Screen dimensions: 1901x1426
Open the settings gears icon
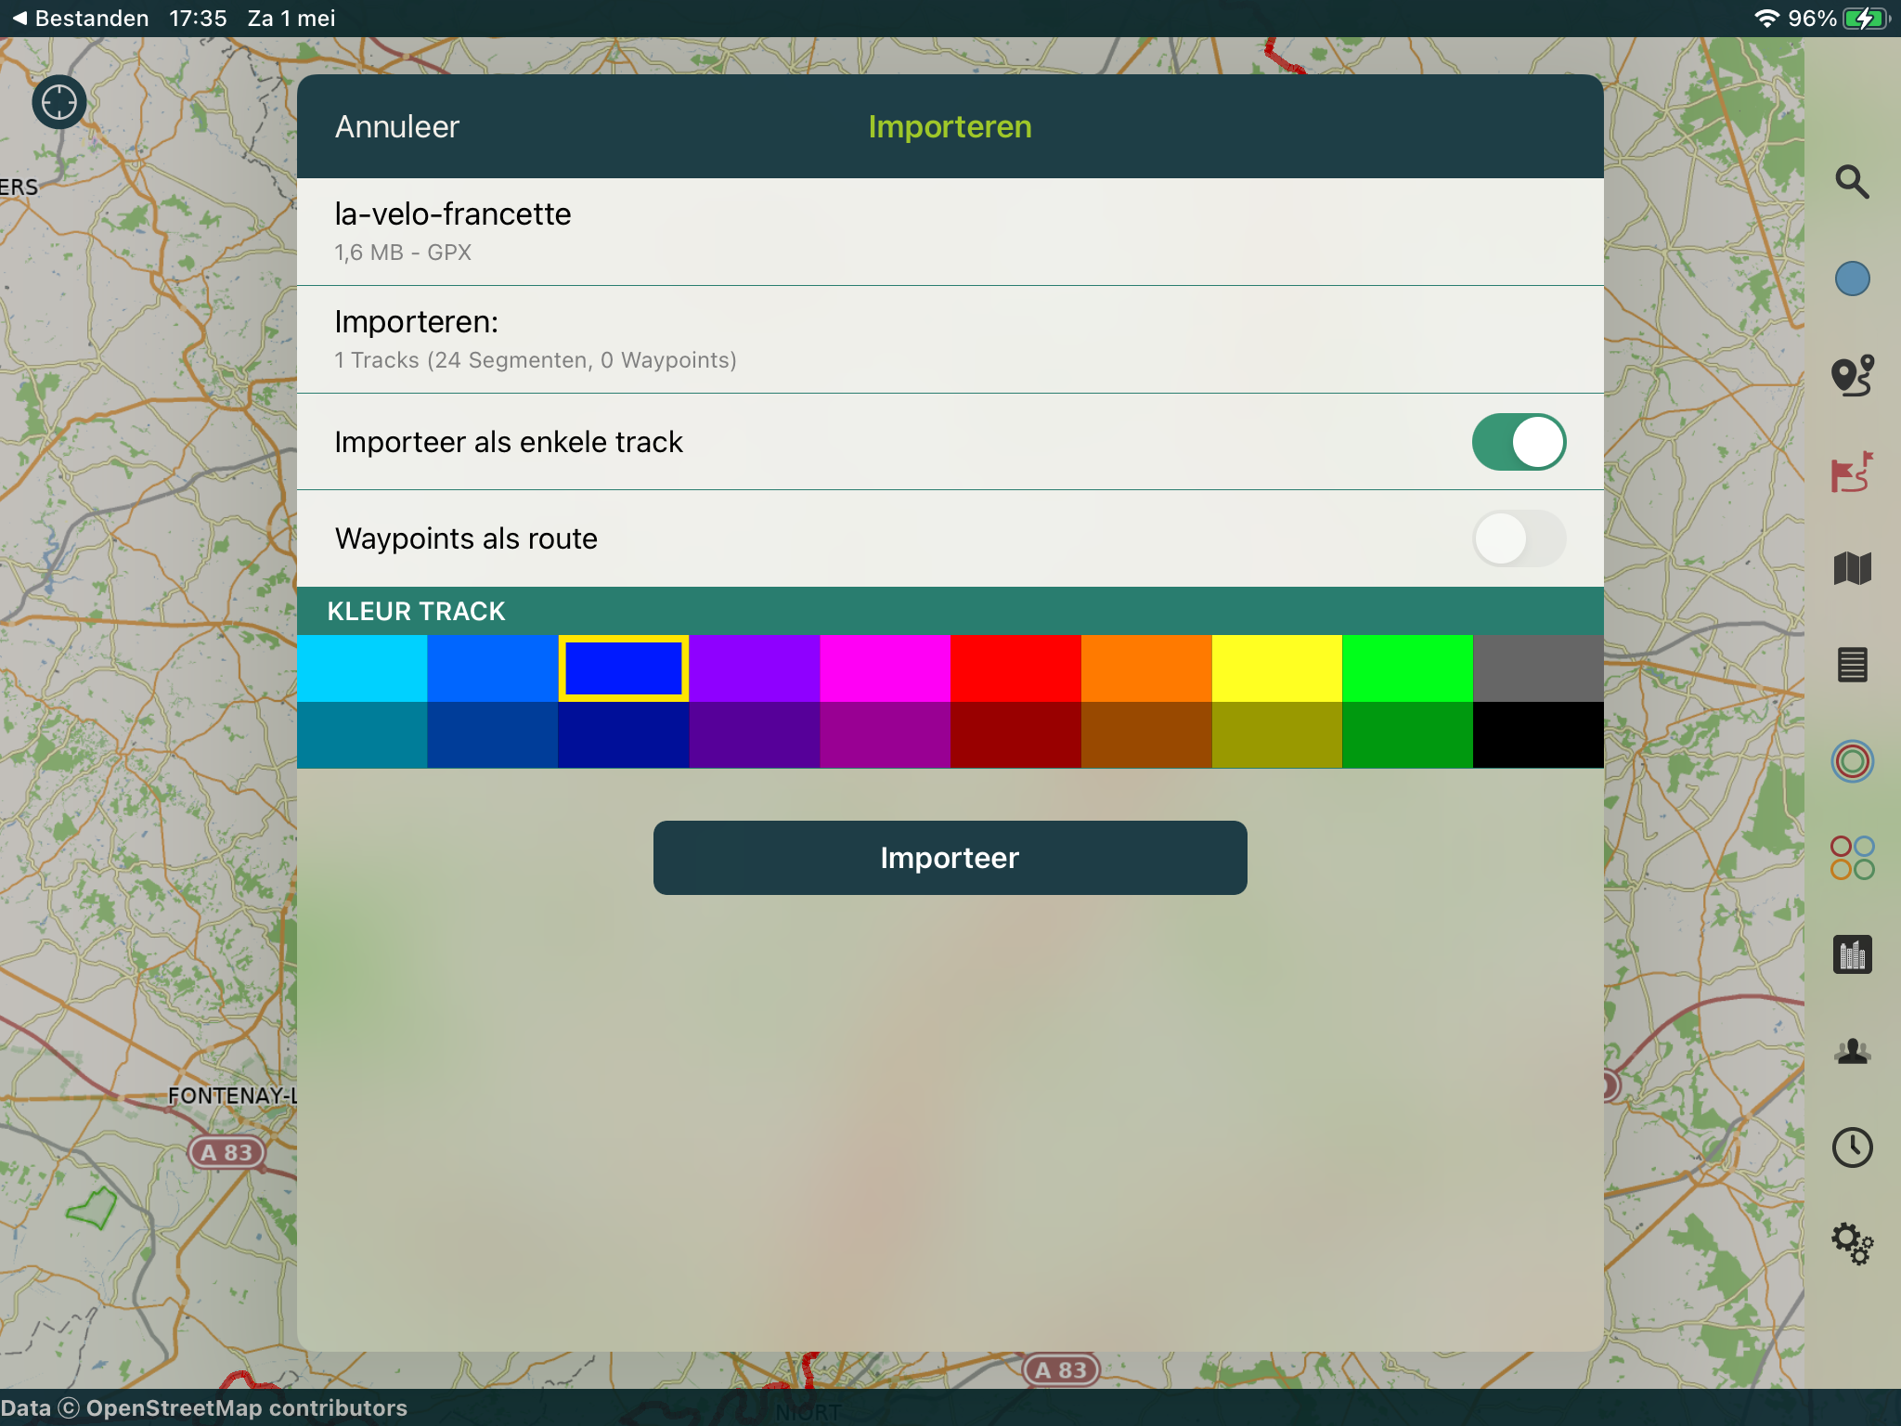click(x=1852, y=1244)
